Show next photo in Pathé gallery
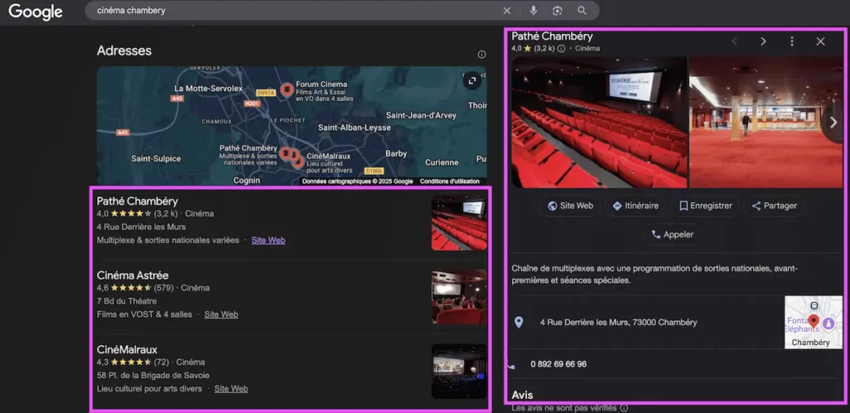This screenshot has height=413, width=850. coord(833,123)
